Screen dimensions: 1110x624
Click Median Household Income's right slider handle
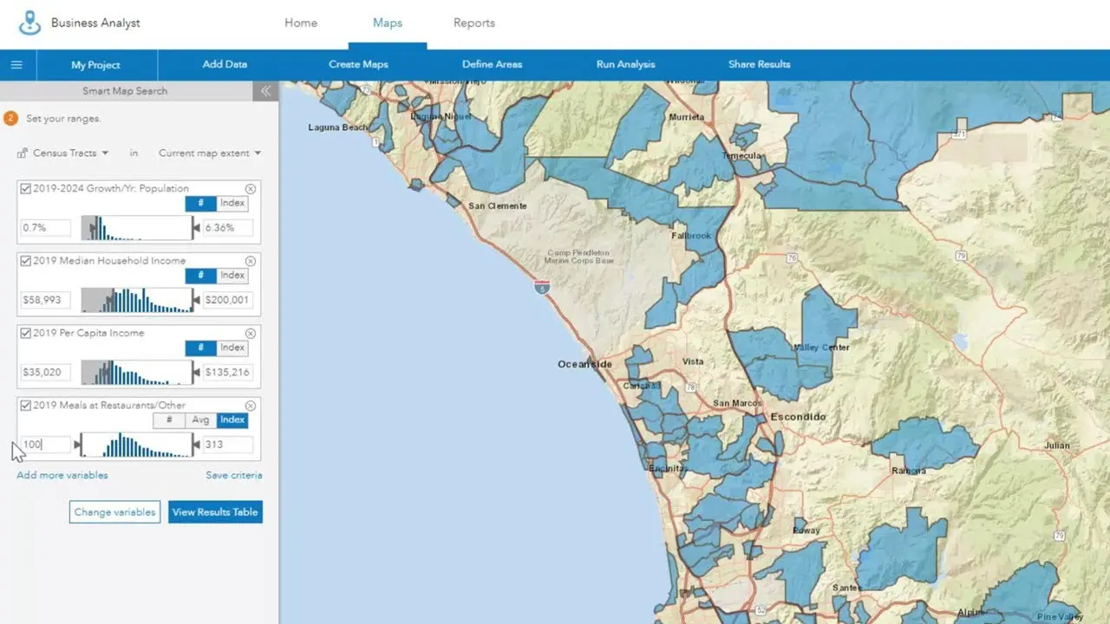195,301
